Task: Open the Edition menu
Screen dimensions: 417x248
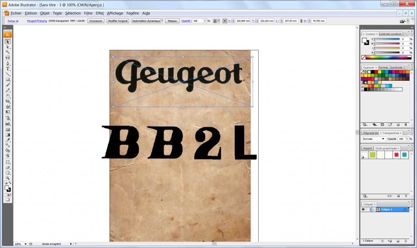Action: [31, 13]
